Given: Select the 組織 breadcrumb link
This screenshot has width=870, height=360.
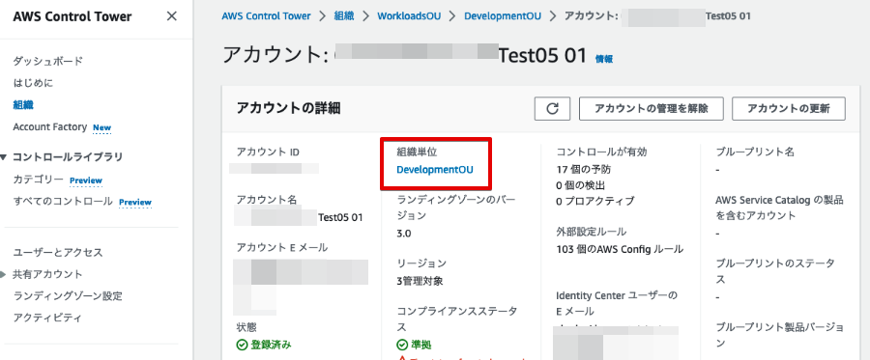Looking at the screenshot, I should point(343,16).
